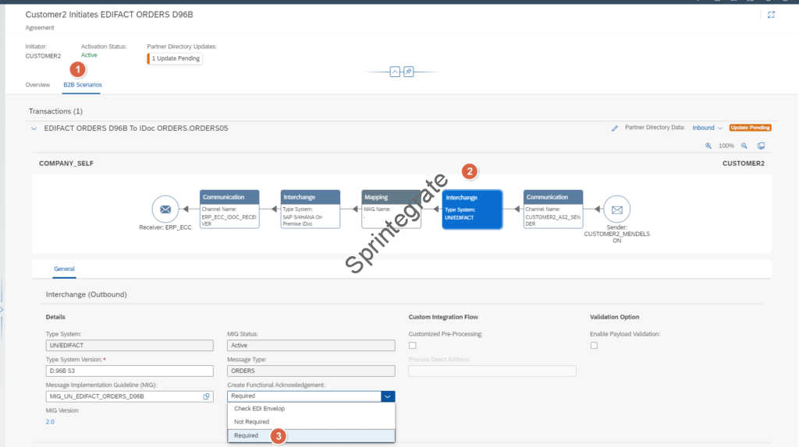
Task: Click the Type System Version input field
Action: click(x=130, y=371)
